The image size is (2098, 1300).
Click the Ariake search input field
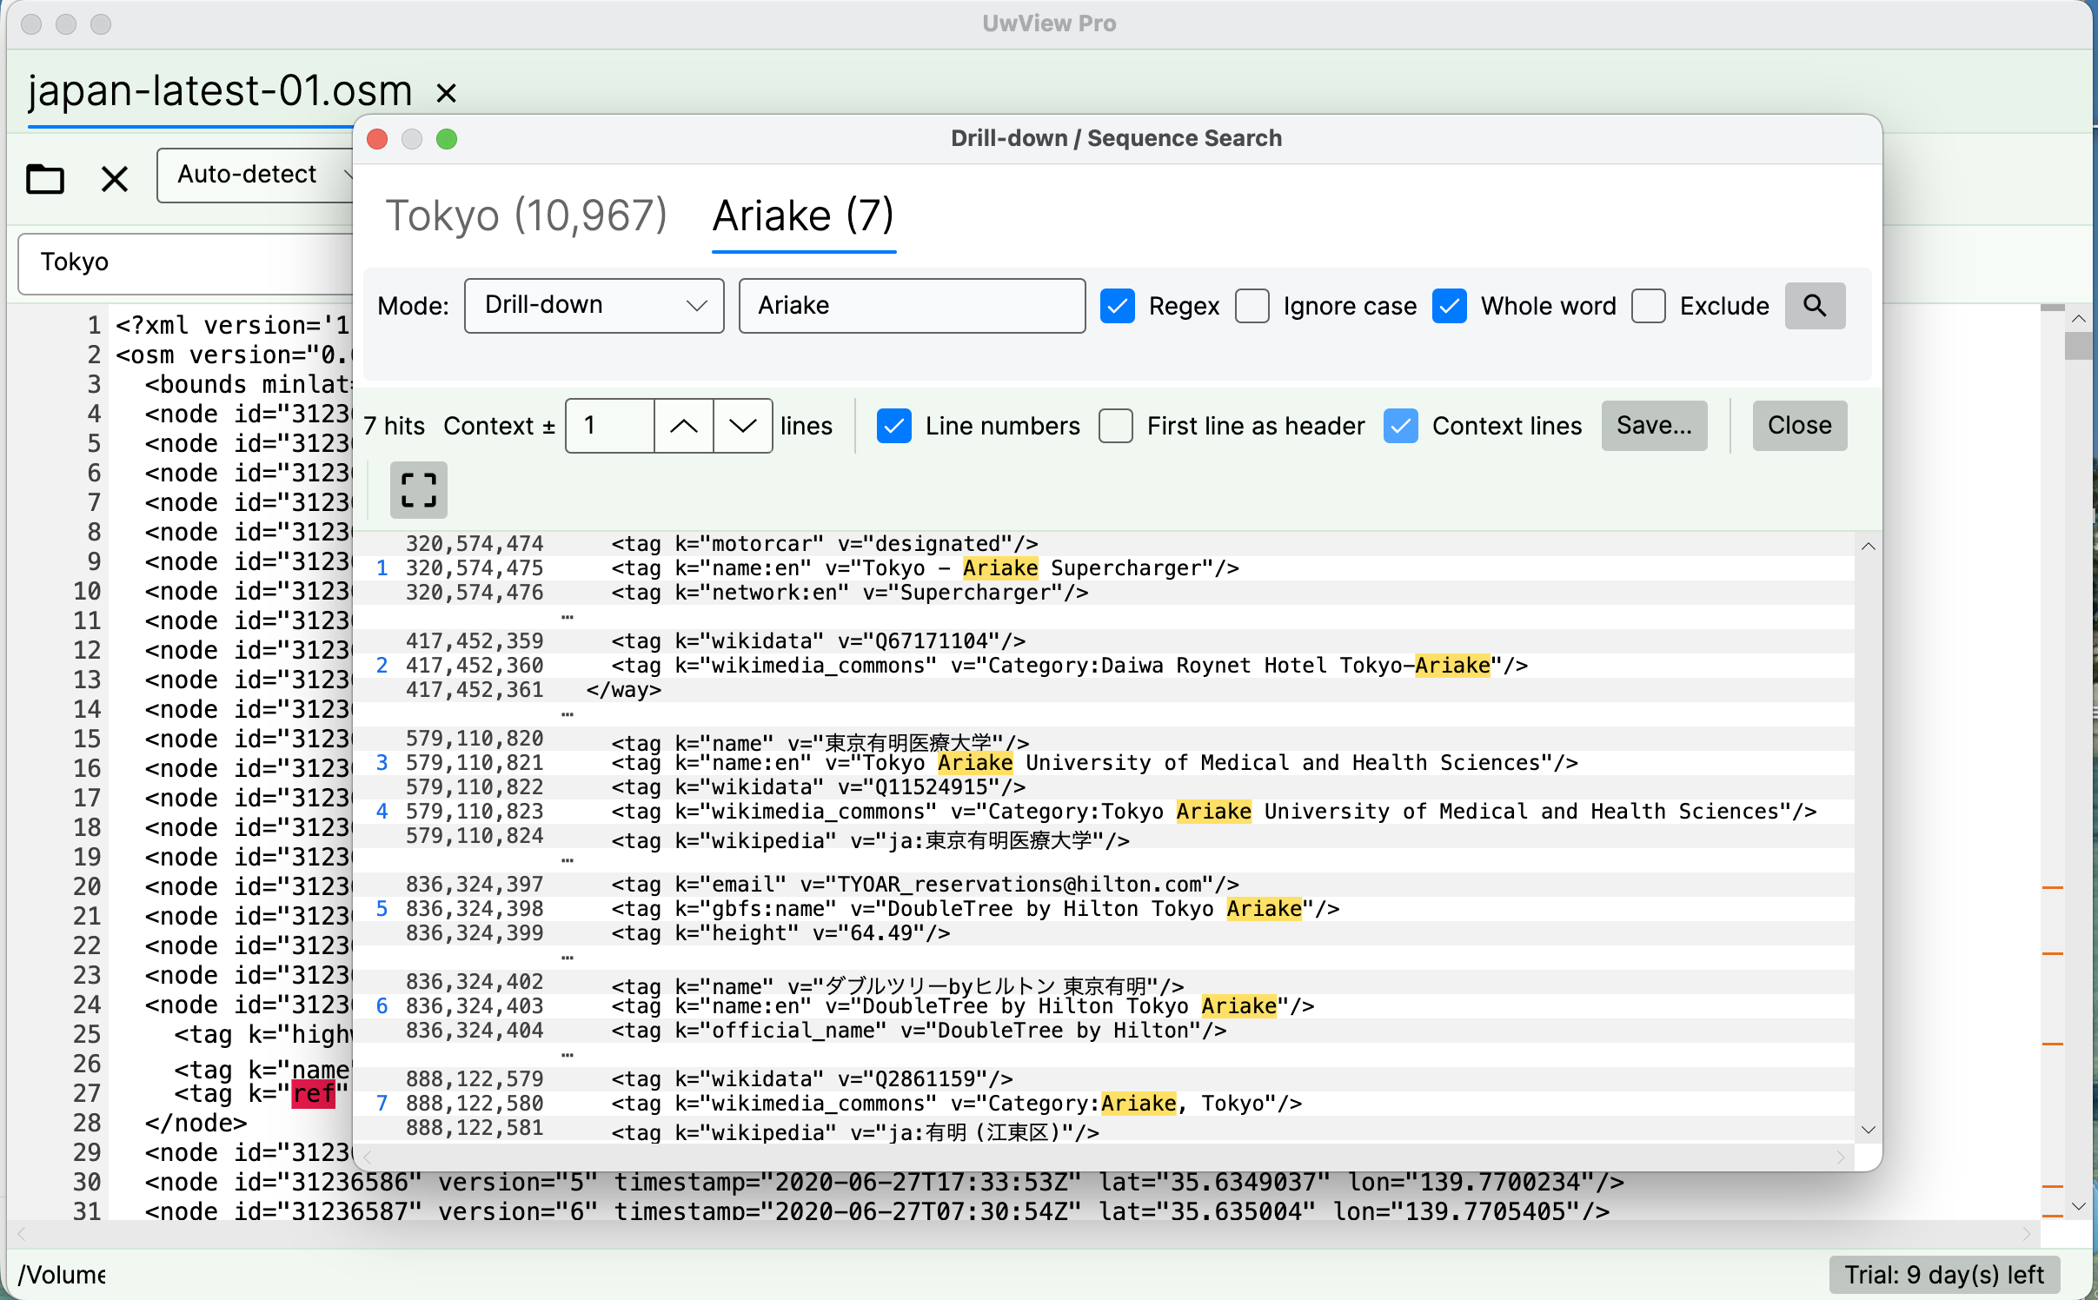pos(912,306)
